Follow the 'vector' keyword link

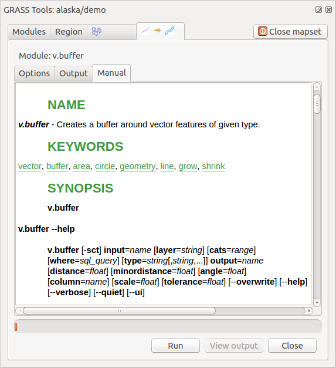pyautogui.click(x=30, y=166)
